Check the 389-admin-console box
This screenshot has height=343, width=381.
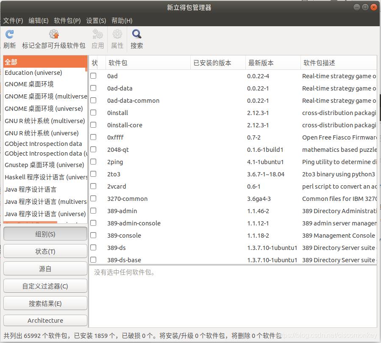tap(93, 223)
